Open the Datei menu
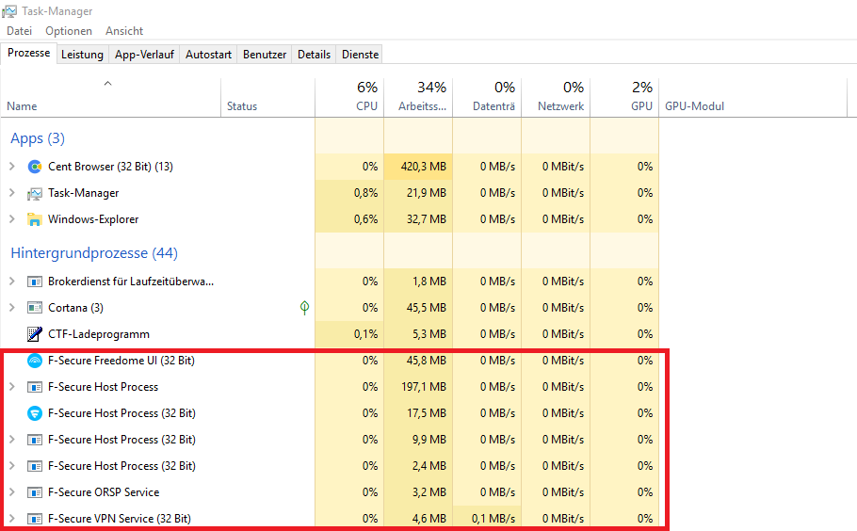This screenshot has height=531, width=857. point(19,31)
